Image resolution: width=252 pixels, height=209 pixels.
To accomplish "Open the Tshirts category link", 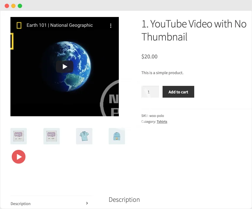I will (x=162, y=121).
